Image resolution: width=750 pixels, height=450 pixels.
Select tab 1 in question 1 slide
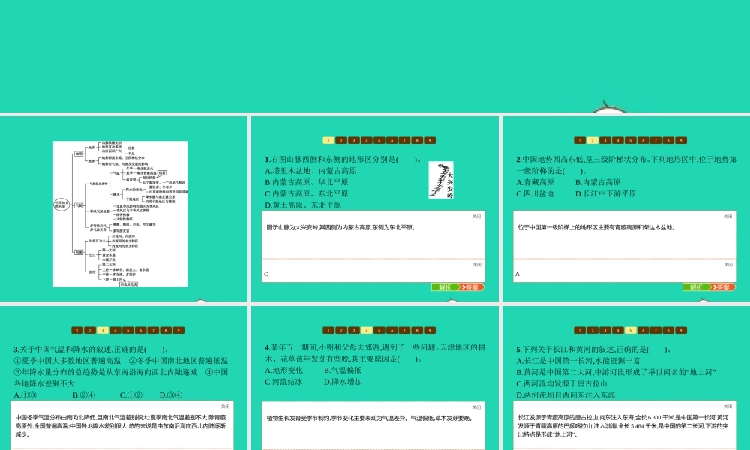point(328,140)
